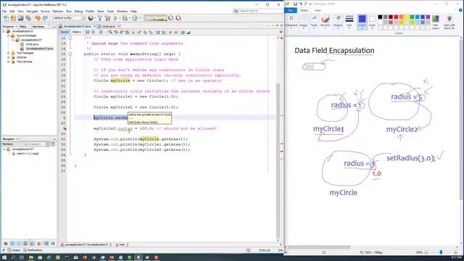Click the New Project icon in NetBeans toolbar
Screen dimensions: 464x261
pyautogui.click(x=13, y=18)
